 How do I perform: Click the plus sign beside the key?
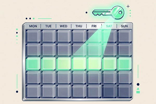128,6
